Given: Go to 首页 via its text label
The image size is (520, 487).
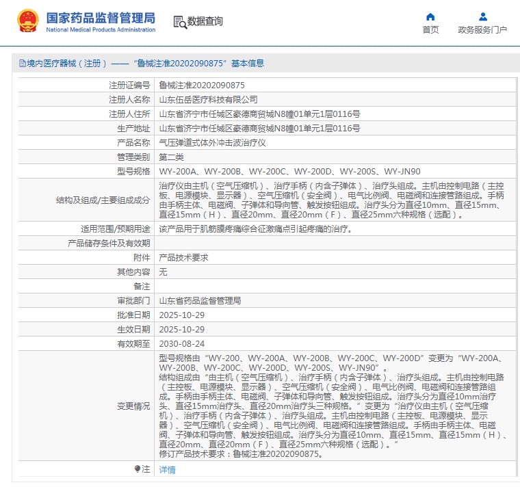Looking at the screenshot, I should point(430,30).
